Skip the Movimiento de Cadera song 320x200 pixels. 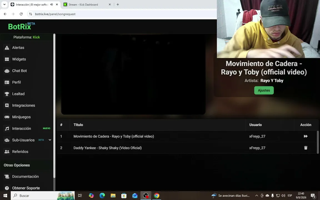(306, 136)
